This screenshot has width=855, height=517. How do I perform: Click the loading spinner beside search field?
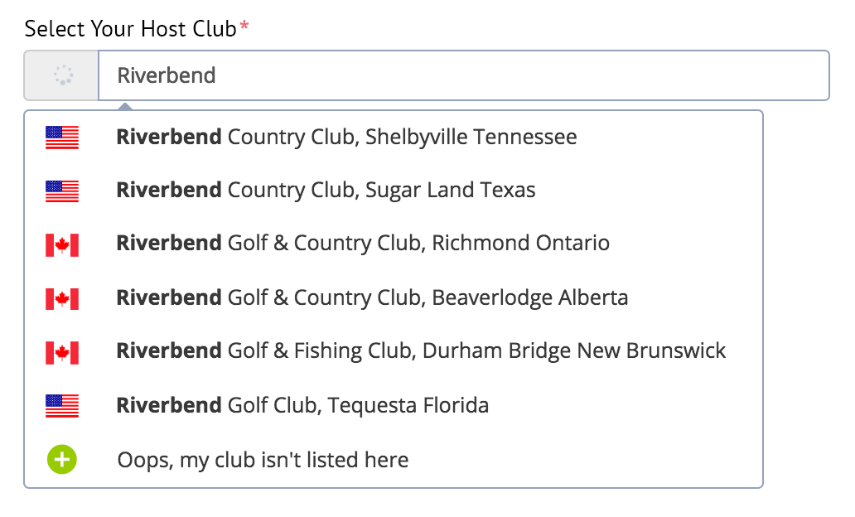[63, 75]
